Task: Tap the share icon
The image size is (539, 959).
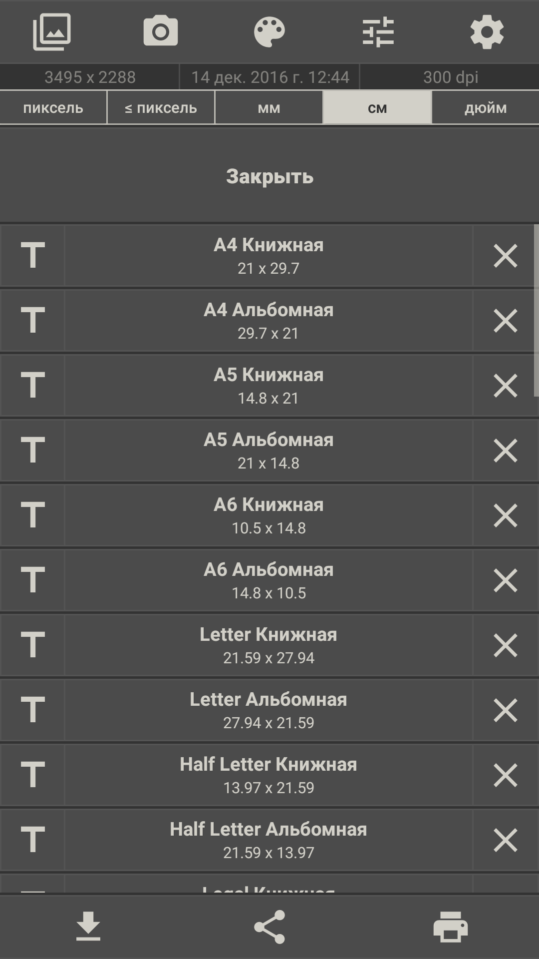Action: pos(269,927)
